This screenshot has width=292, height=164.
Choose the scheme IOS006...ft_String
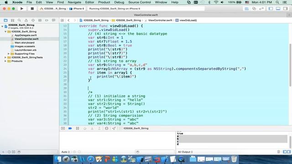(53, 9)
